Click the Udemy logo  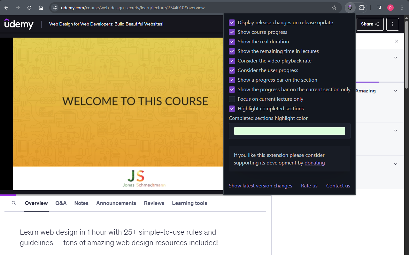click(x=19, y=24)
